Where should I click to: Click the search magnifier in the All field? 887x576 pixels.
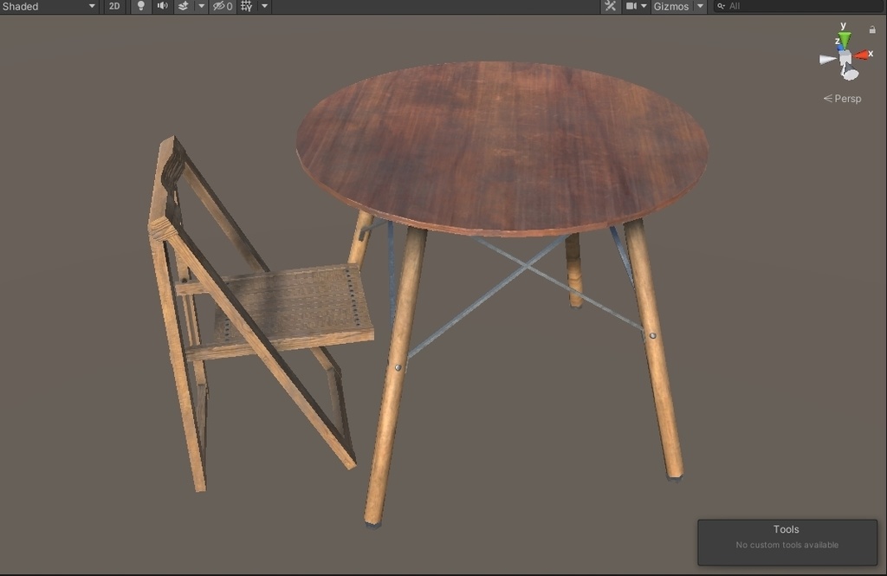pos(722,6)
